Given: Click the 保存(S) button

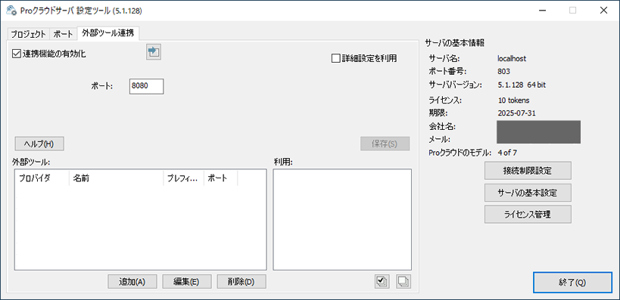Looking at the screenshot, I should click(x=385, y=144).
